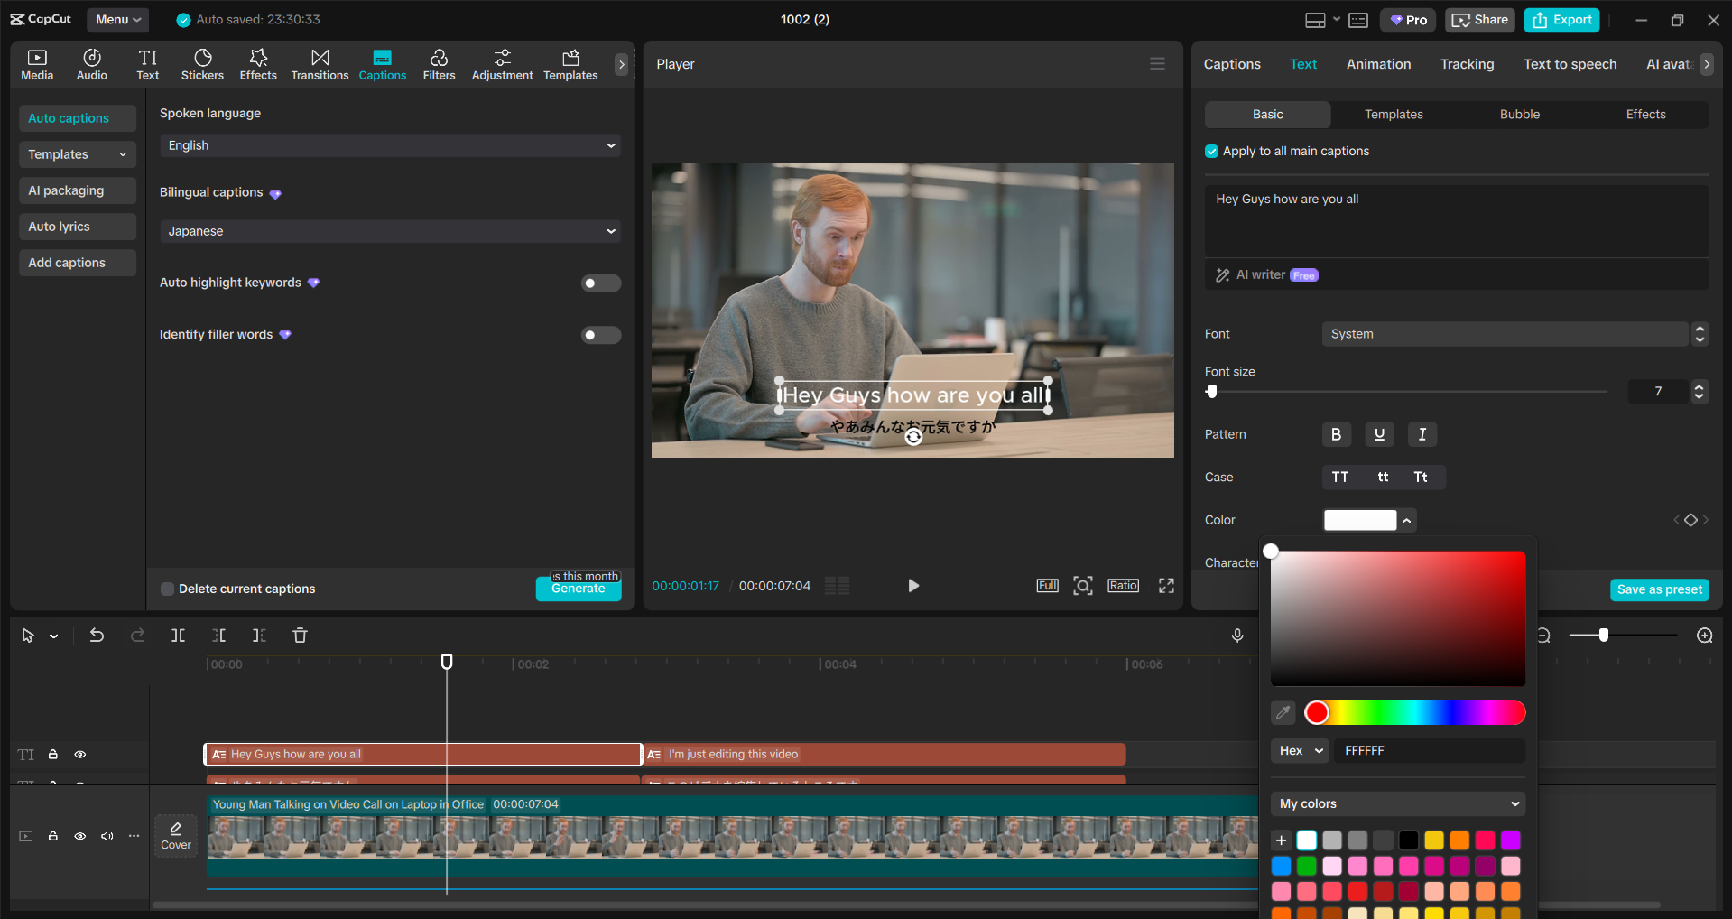Image resolution: width=1732 pixels, height=919 pixels.
Task: Hide the main video track eye icon
Action: point(80,836)
